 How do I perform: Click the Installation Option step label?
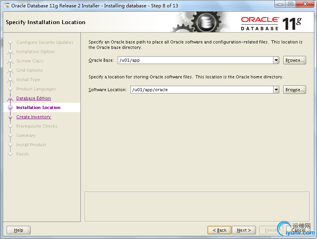coord(35,52)
